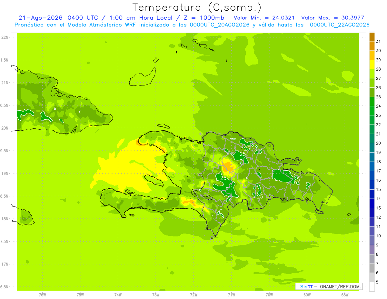Click the '20N' latitude label

point(5,128)
